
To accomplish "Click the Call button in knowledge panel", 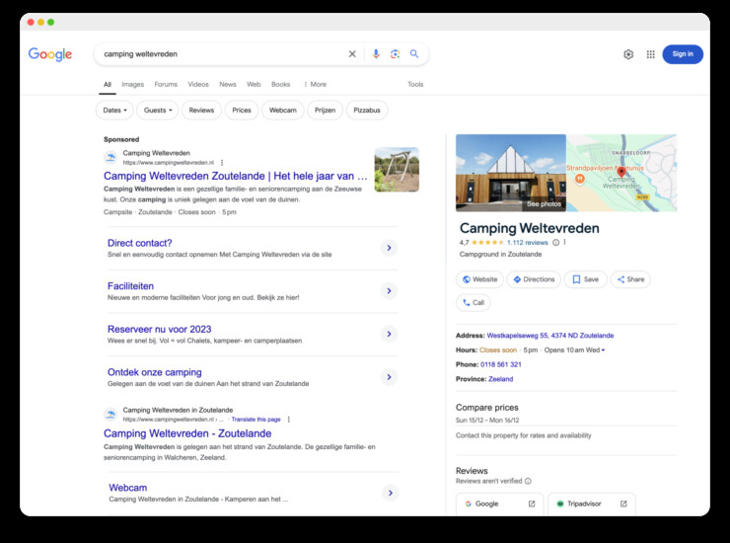I will 474,303.
